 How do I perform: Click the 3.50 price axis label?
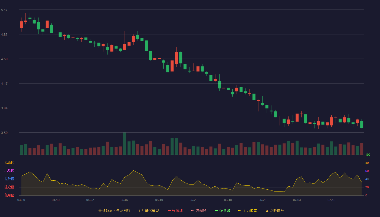[4, 133]
